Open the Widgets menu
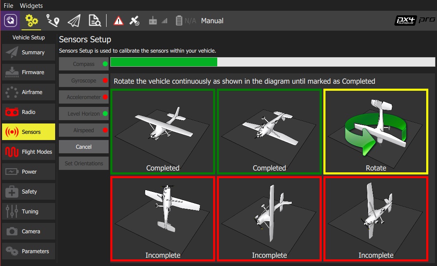 point(31,5)
